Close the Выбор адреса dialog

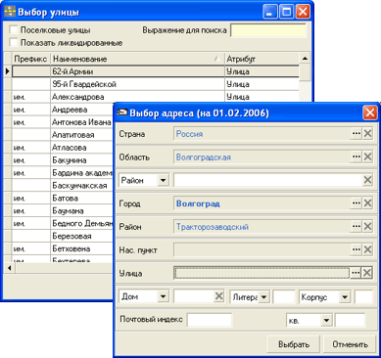point(370,113)
